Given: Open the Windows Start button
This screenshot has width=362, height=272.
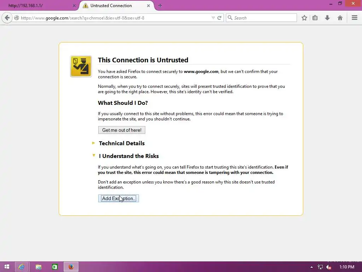Looking at the screenshot, I should (x=7, y=267).
